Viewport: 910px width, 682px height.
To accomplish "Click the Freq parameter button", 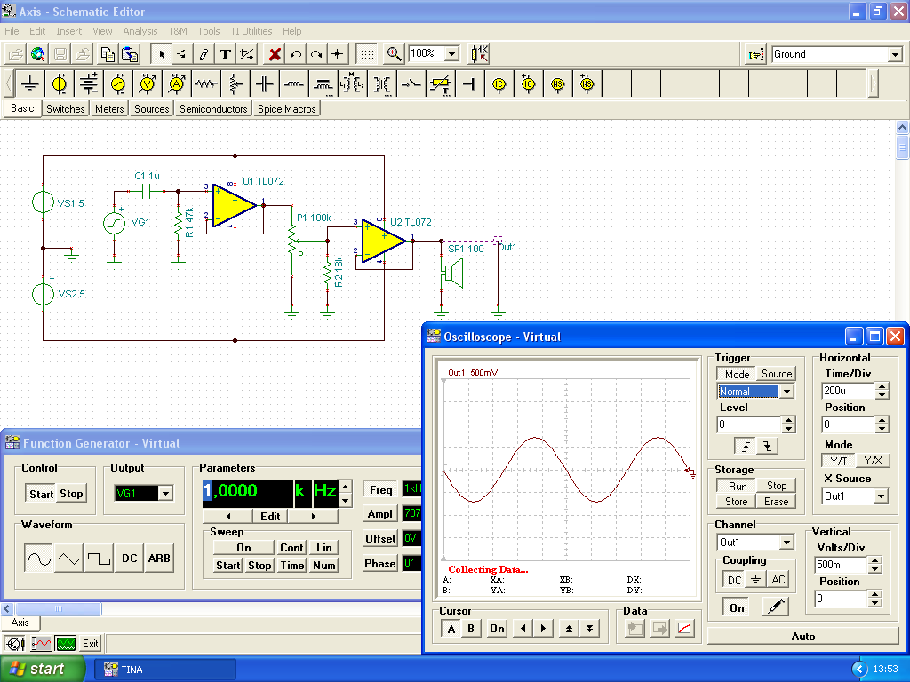I will [x=380, y=490].
